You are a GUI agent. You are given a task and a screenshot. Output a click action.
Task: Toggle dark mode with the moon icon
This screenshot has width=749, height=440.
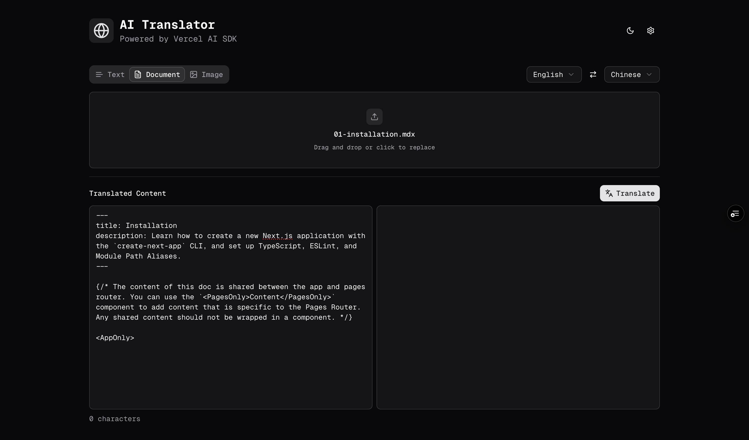(630, 31)
